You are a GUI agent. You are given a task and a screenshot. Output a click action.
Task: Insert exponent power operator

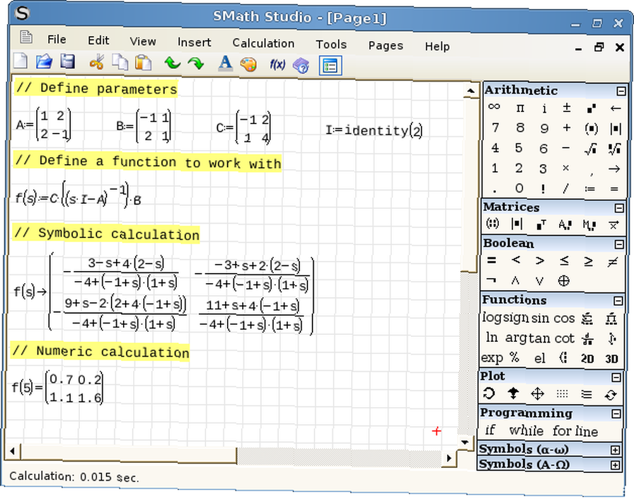591,108
